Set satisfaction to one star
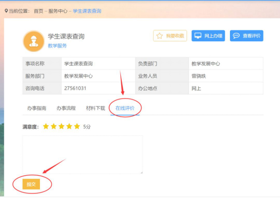Image resolution: width=280 pixels, height=198 pixels. 46,126
